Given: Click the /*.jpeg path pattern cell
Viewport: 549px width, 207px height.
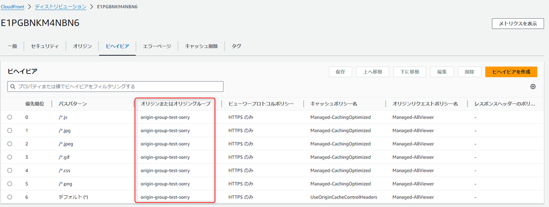Looking at the screenshot, I should pos(66,144).
